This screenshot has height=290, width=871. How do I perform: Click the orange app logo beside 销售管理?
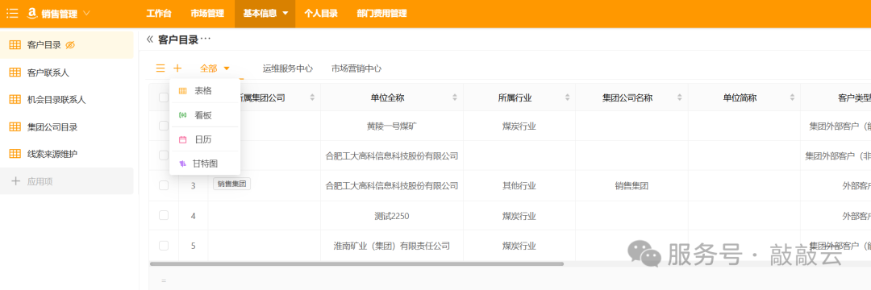pyautogui.click(x=32, y=14)
